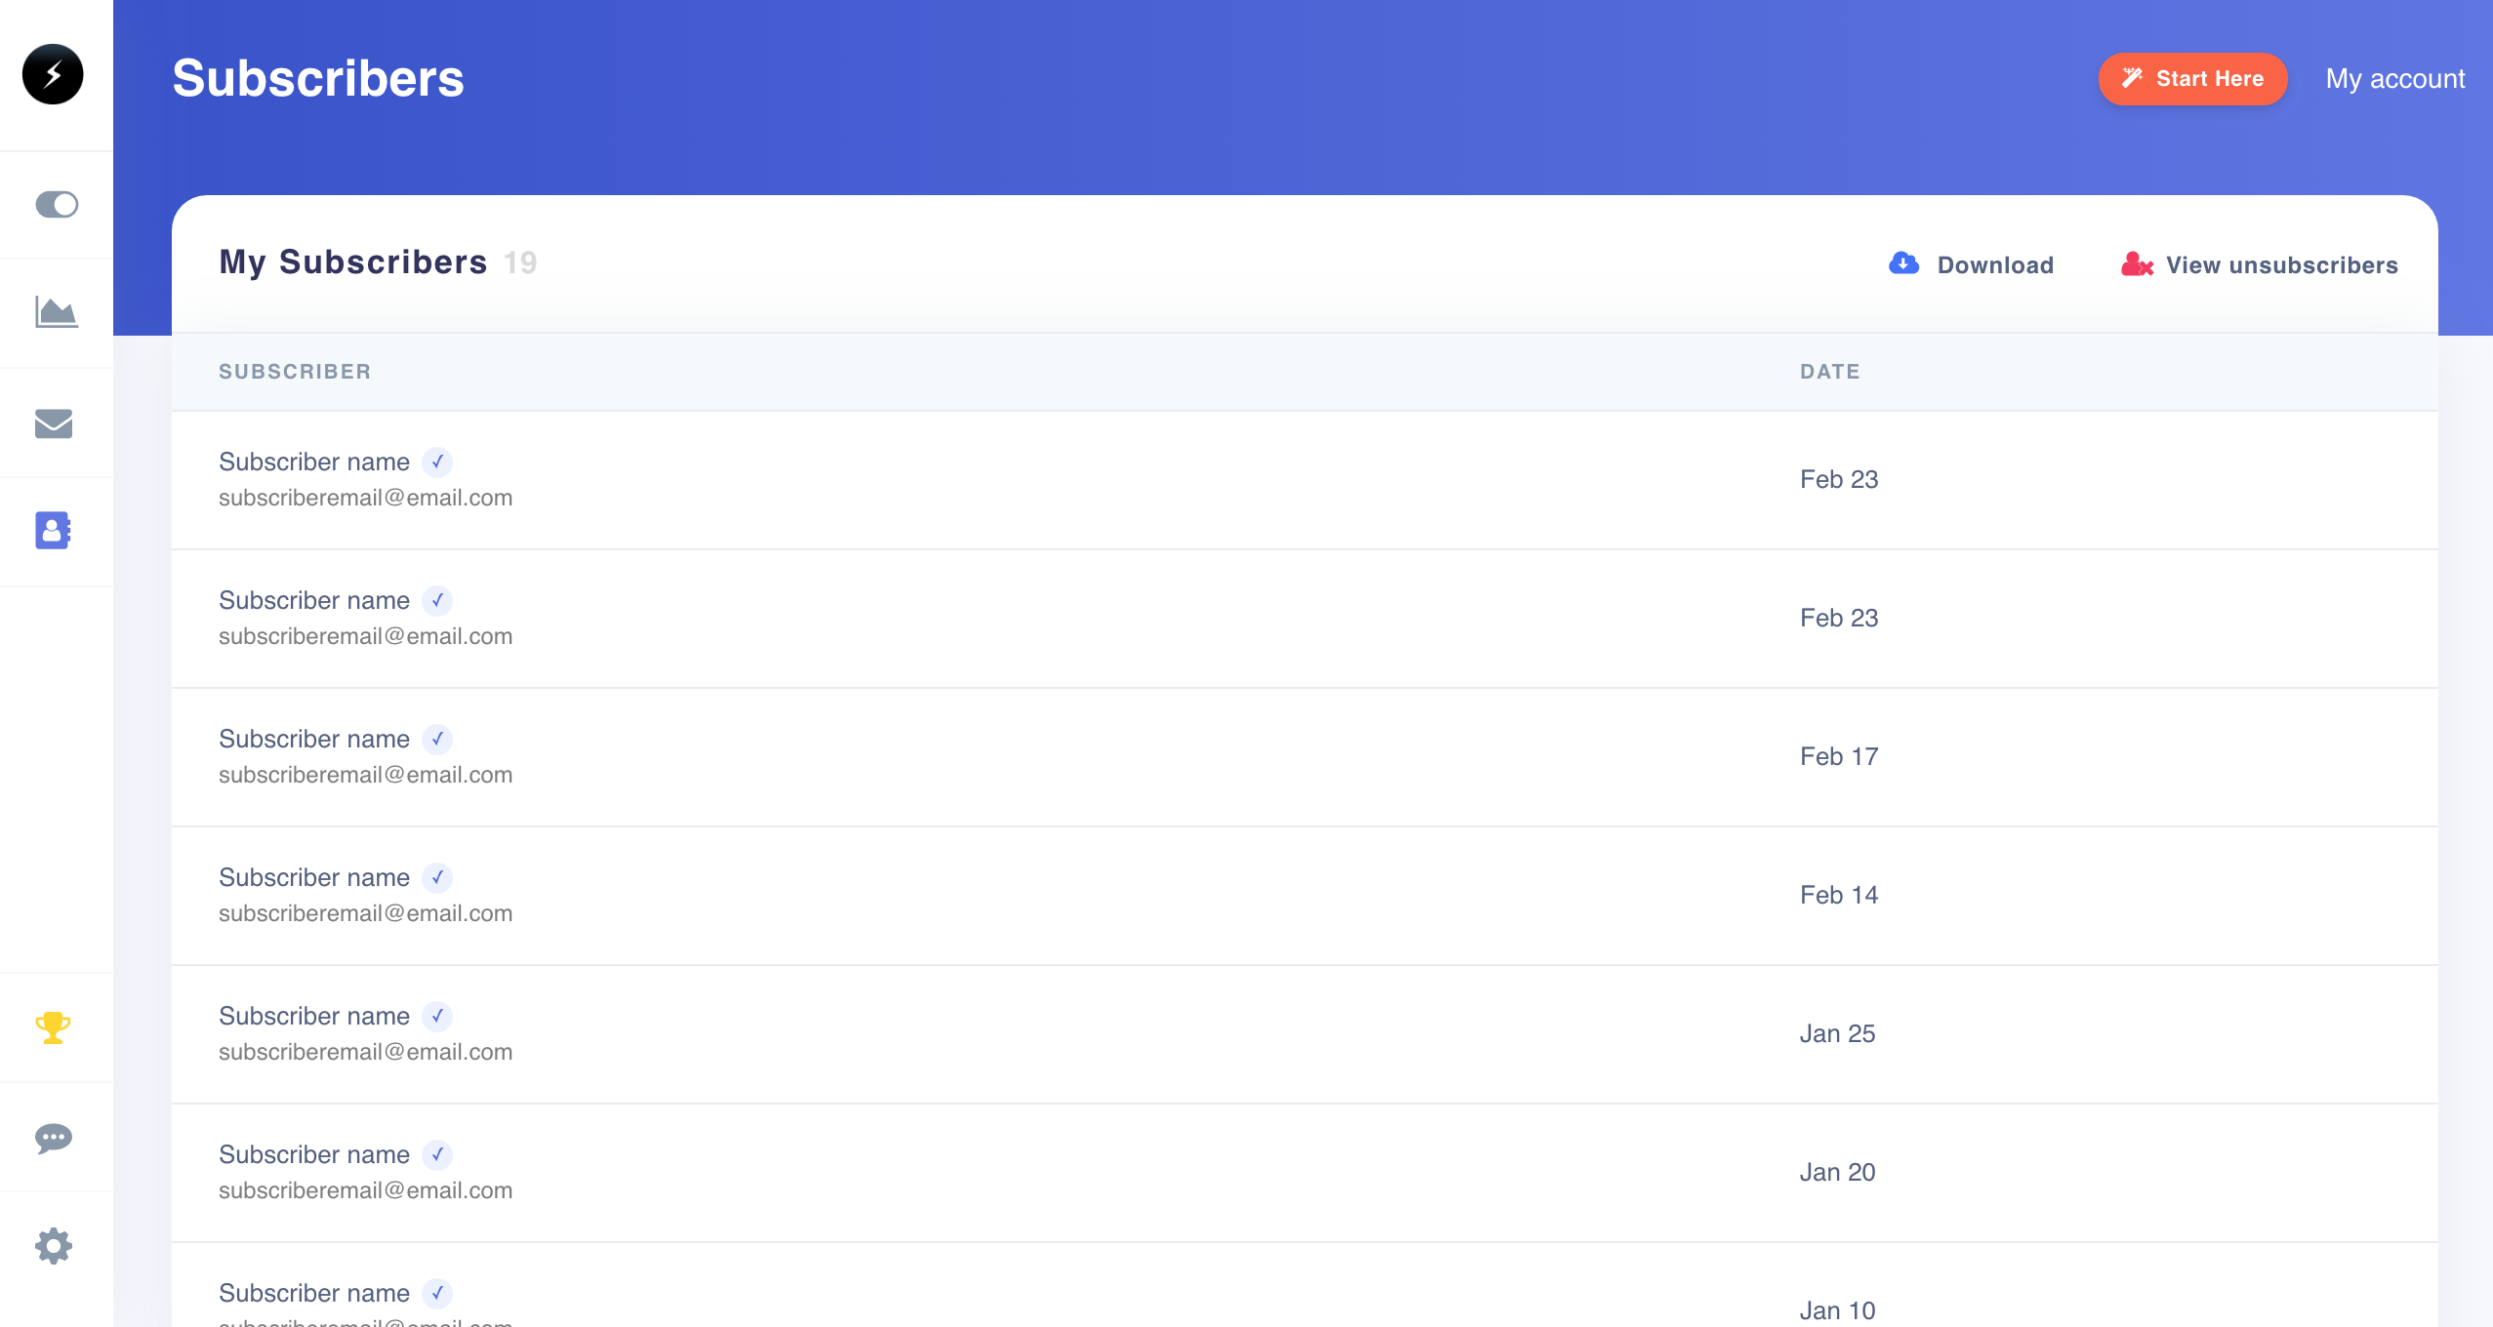Screen dimensions: 2493x1327
Task: Open My account menu
Action: point(2394,79)
